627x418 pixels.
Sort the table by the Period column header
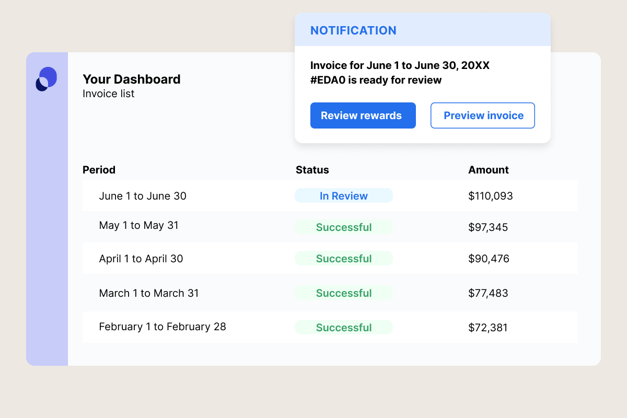tap(99, 170)
